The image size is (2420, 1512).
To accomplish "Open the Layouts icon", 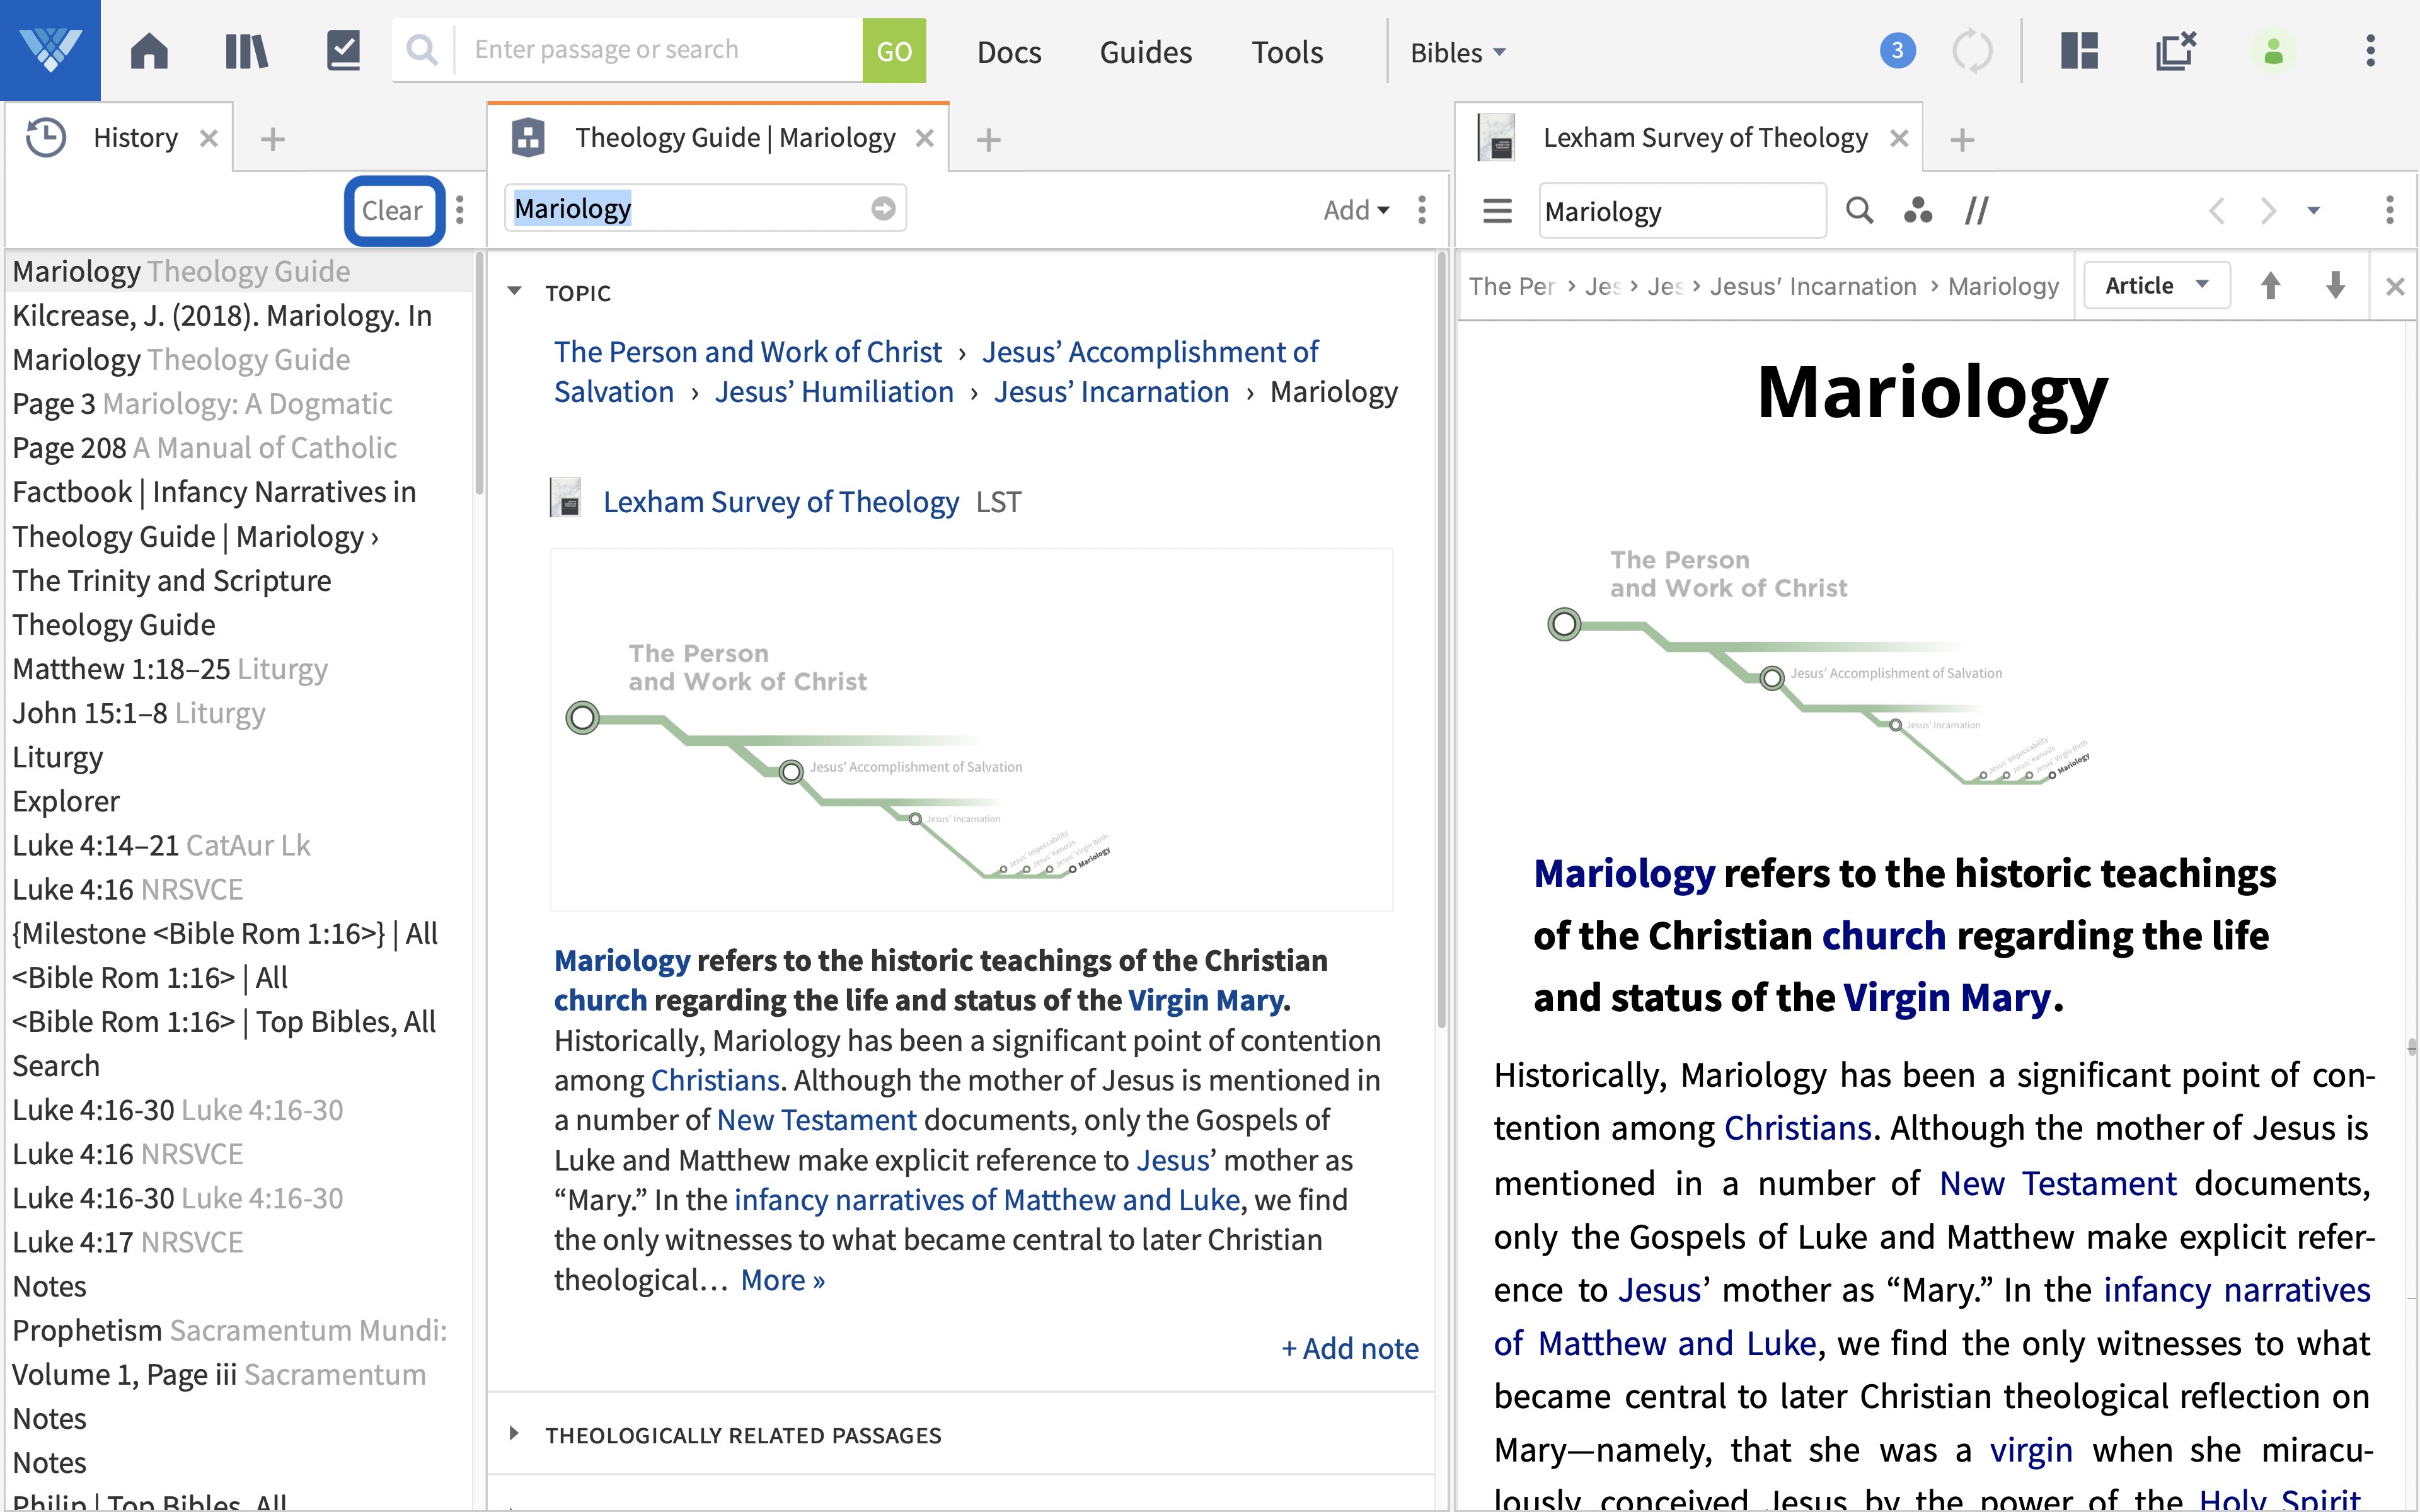I will [x=2080, y=50].
